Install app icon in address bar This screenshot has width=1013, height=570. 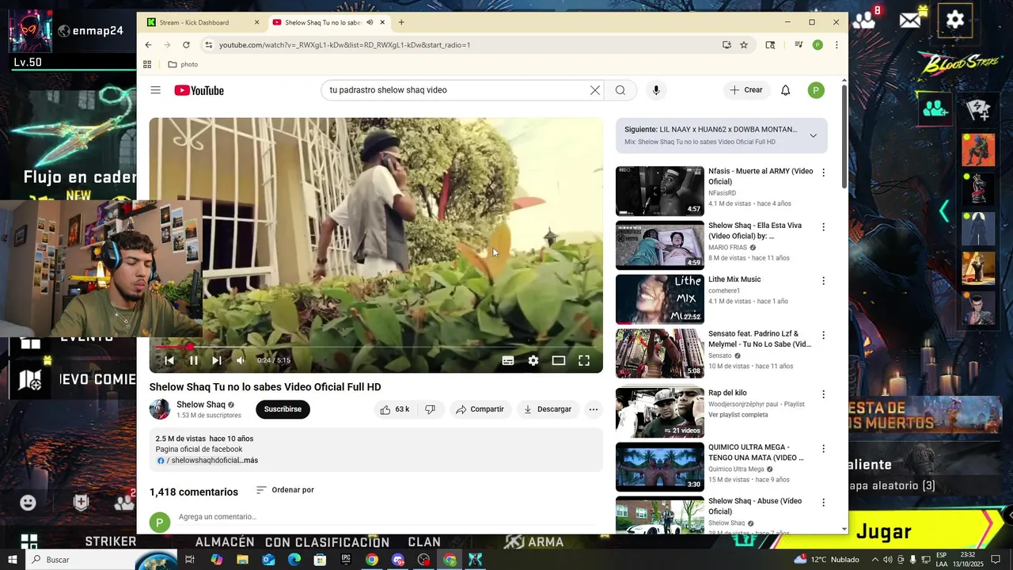pyautogui.click(x=727, y=45)
